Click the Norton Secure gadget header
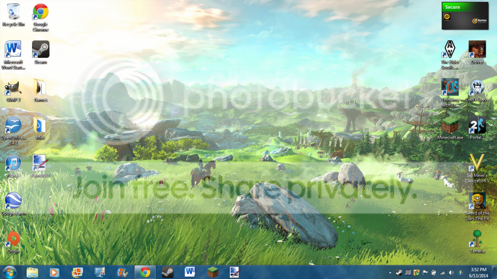This screenshot has height=279, width=497. [x=465, y=7]
